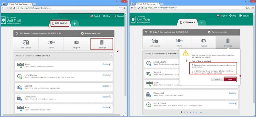Click Help link in right window
This screenshot has height=117, width=256.
click(233, 15)
